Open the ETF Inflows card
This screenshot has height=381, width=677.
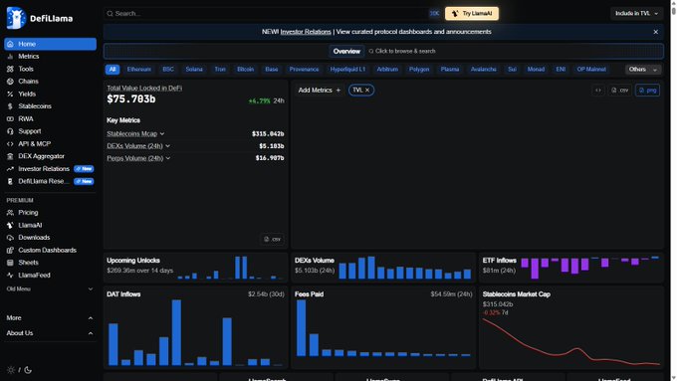point(571,267)
